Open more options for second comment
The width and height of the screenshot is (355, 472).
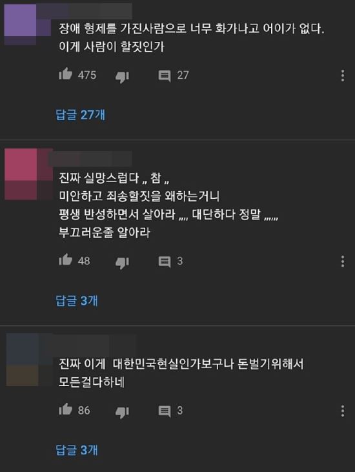pos(342,262)
